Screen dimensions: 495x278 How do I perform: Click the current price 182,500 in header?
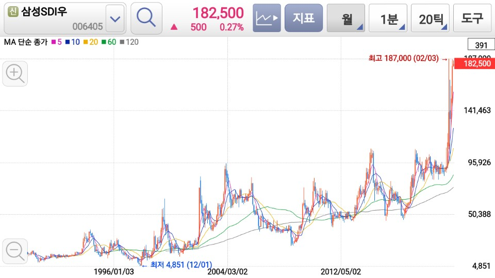(218, 13)
